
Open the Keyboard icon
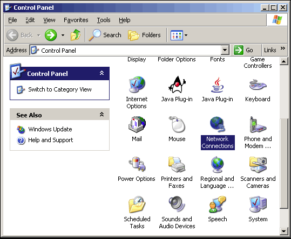pyautogui.click(x=258, y=85)
